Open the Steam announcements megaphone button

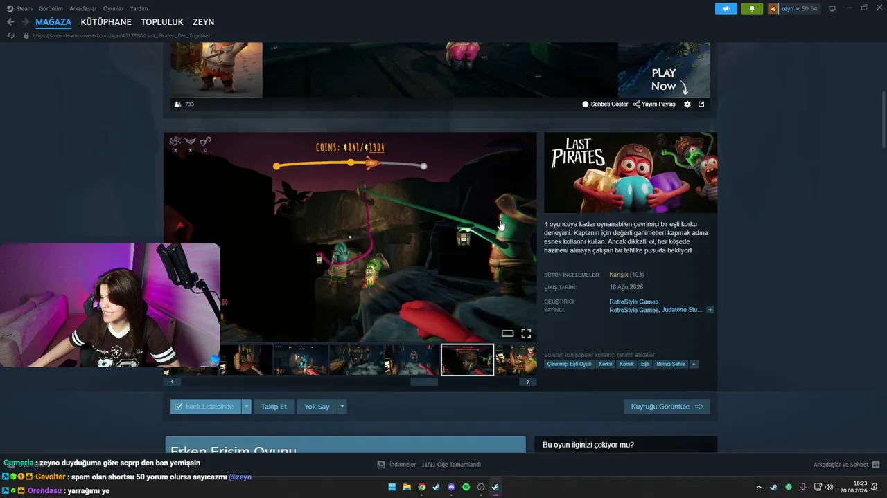coord(726,8)
